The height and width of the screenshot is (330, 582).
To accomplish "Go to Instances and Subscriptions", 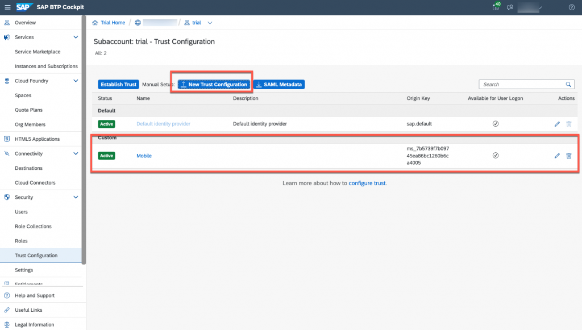I will pos(46,66).
